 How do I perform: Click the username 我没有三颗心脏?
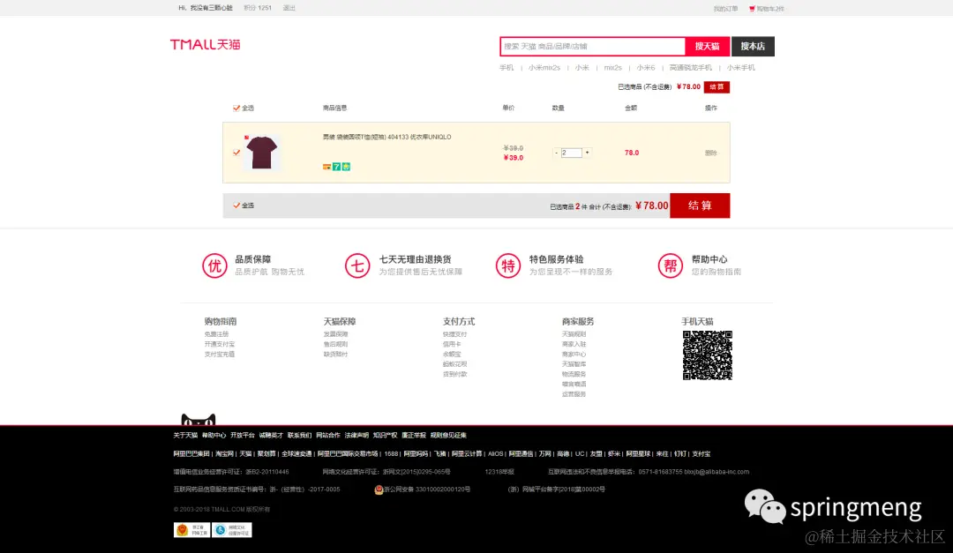[x=212, y=8]
